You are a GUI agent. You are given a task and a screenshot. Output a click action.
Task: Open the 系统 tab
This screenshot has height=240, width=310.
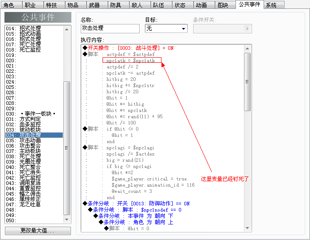pyautogui.click(x=274, y=5)
